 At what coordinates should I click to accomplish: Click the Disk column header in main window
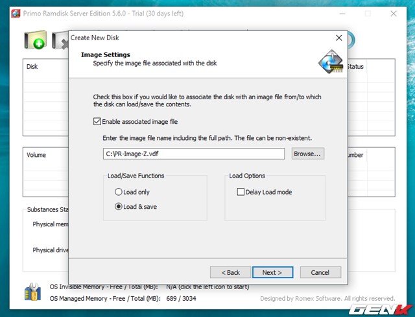click(x=32, y=66)
